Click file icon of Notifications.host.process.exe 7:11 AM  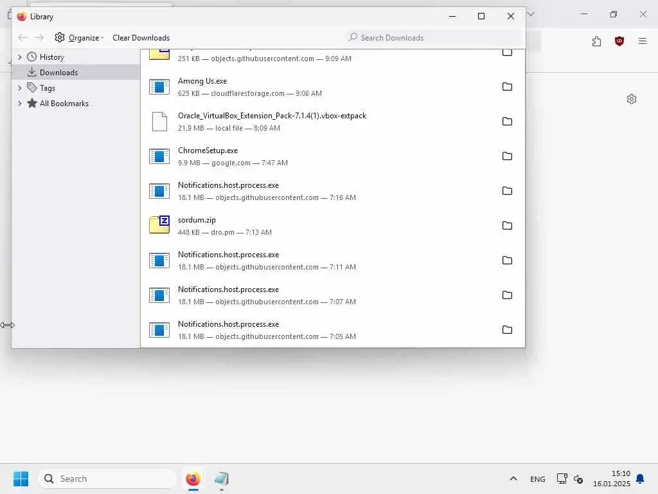tap(159, 261)
